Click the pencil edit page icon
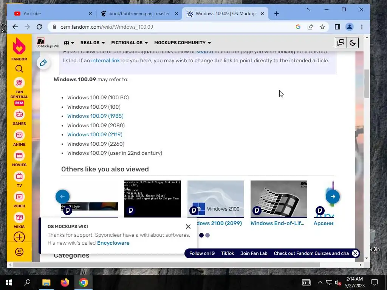Viewport: 387px width, 290px height. tap(43, 63)
